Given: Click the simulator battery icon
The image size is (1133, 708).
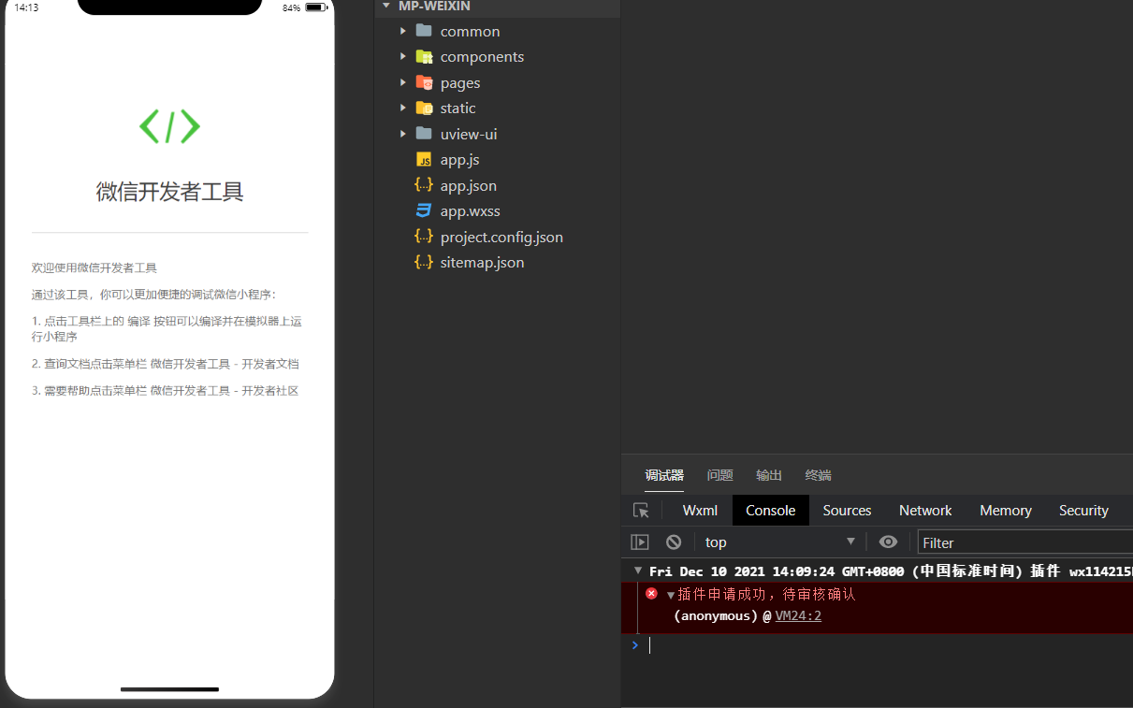Looking at the screenshot, I should tap(316, 7).
